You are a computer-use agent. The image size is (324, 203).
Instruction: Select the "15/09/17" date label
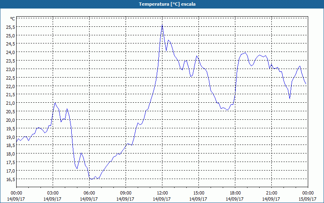point(308,199)
